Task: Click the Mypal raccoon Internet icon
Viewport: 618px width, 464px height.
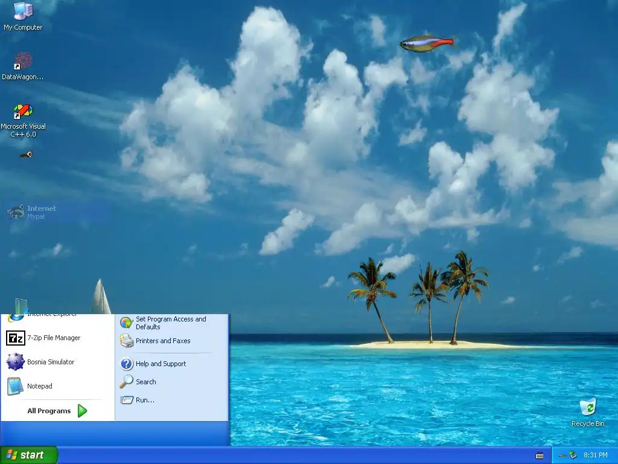Action: pyautogui.click(x=16, y=212)
